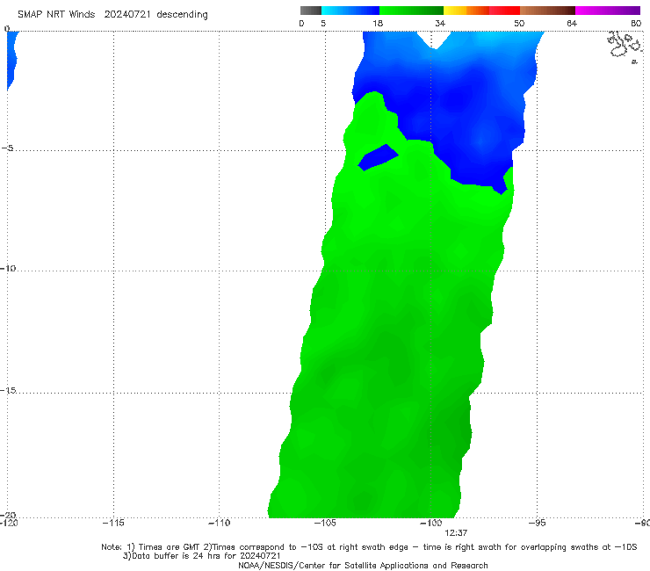The width and height of the screenshot is (650, 571).
Task: Click the latitude label '-15'
Action: (x=8, y=390)
